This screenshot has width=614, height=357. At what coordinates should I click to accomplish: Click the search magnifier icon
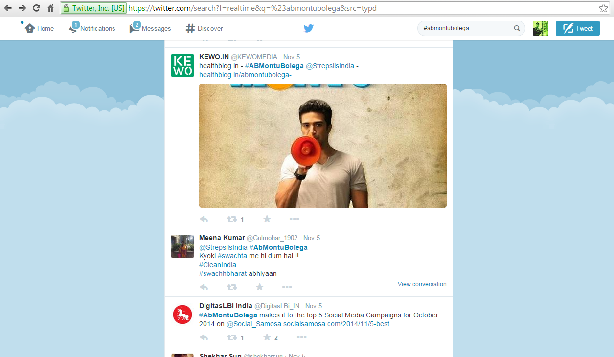pyautogui.click(x=517, y=28)
